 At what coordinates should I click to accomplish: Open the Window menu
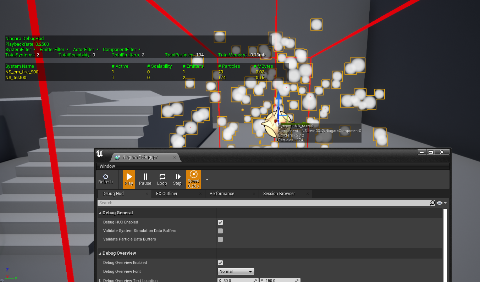coord(107,166)
